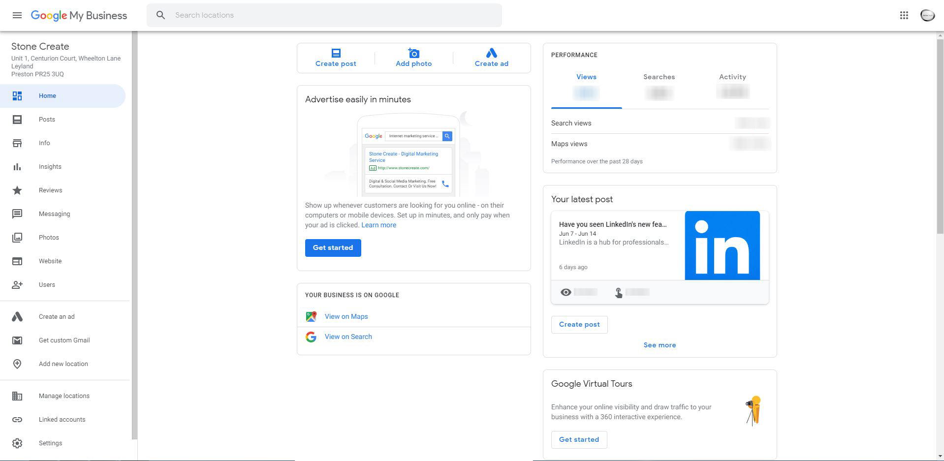Click the Stone Create business name
Screen dimensions: 944x461
point(40,47)
